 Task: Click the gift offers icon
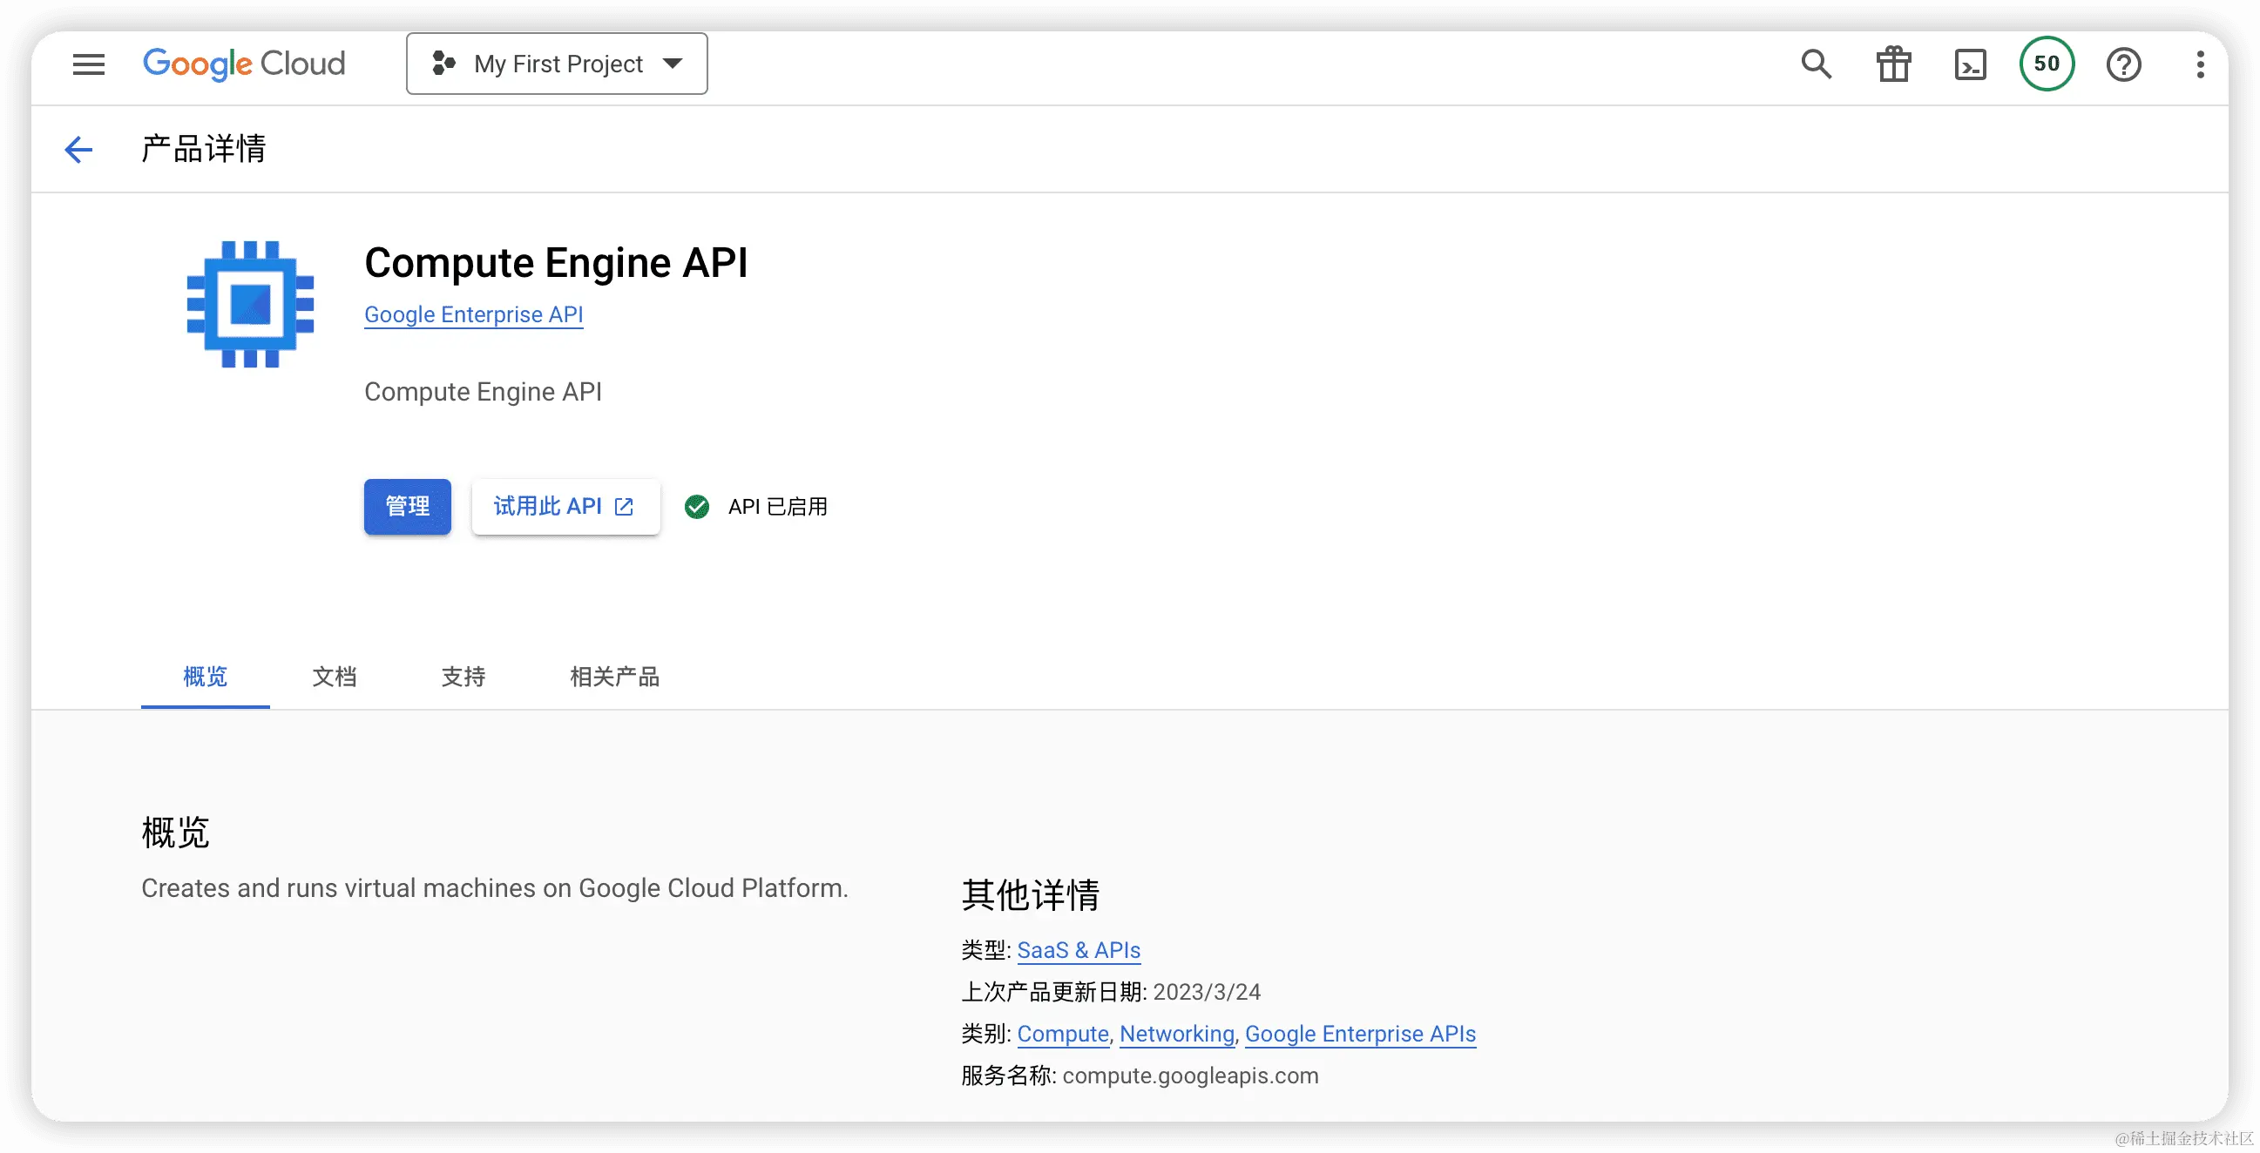[1892, 64]
